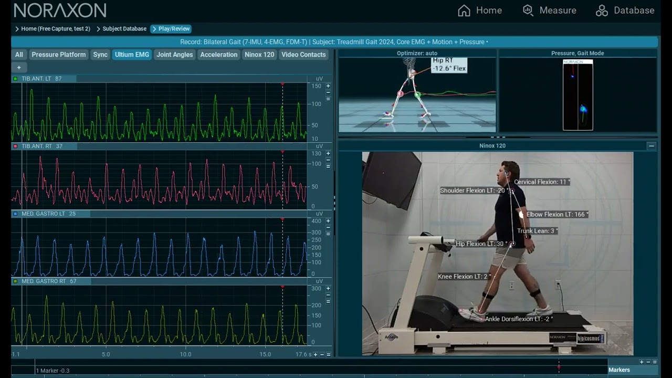Image resolution: width=672 pixels, height=378 pixels.
Task: Reset the EMG time axis zoom
Action: (x=329, y=354)
